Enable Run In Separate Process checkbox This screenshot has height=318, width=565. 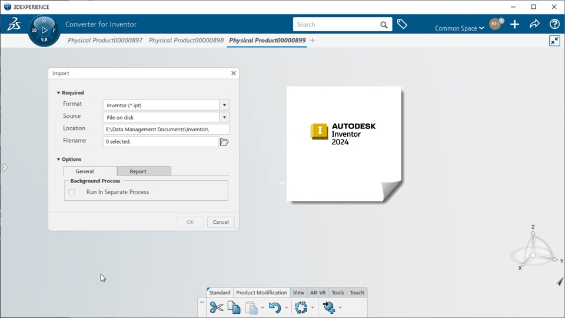click(72, 192)
